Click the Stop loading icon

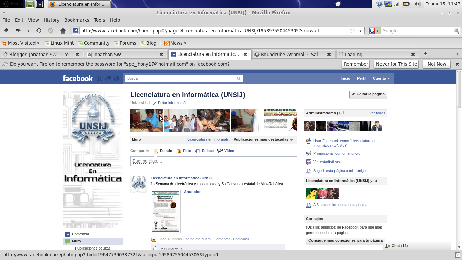click(51, 31)
